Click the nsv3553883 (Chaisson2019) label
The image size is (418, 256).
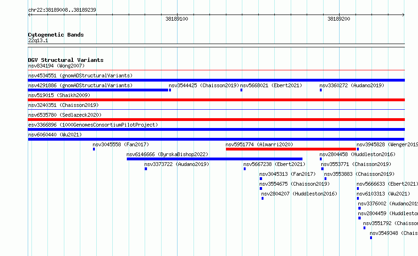(x=359, y=174)
